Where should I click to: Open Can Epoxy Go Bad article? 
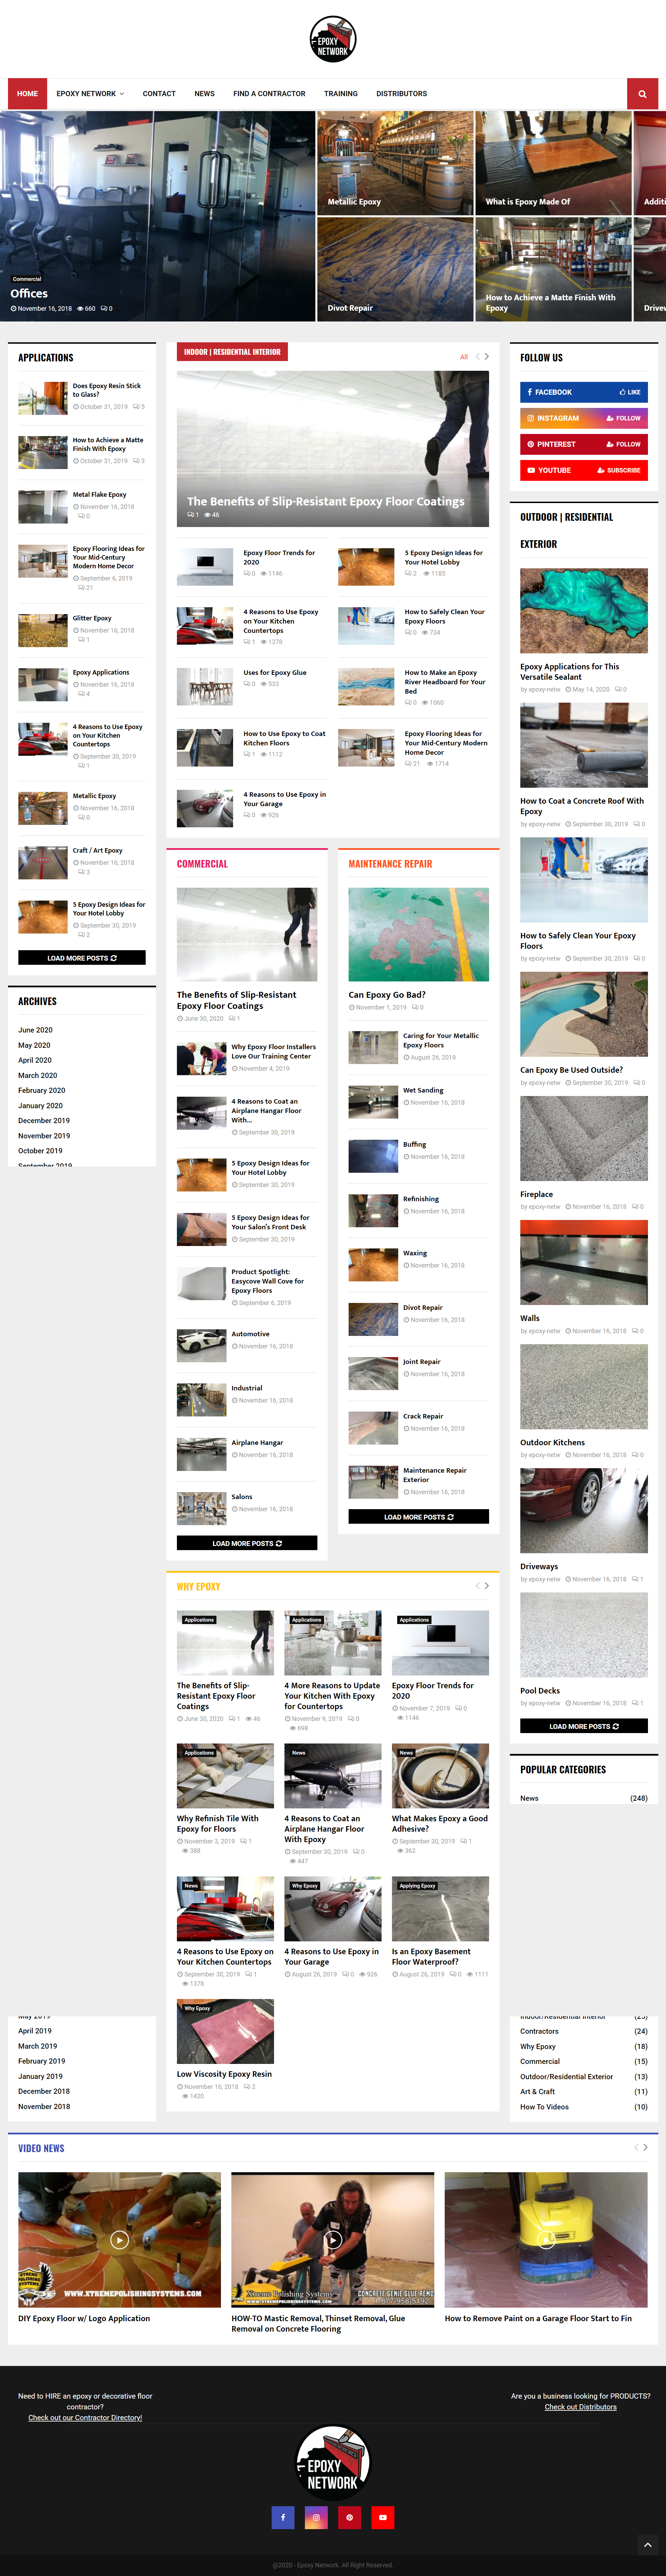pos(386,995)
